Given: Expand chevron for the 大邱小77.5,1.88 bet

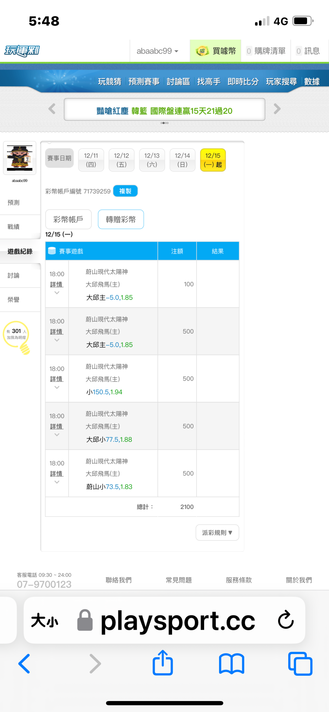Looking at the screenshot, I should 57,435.
